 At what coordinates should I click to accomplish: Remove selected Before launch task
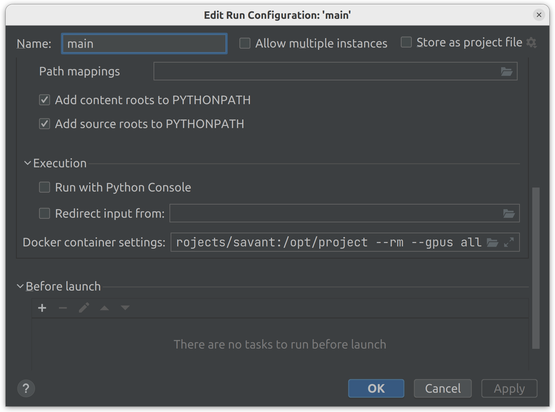pos(63,308)
